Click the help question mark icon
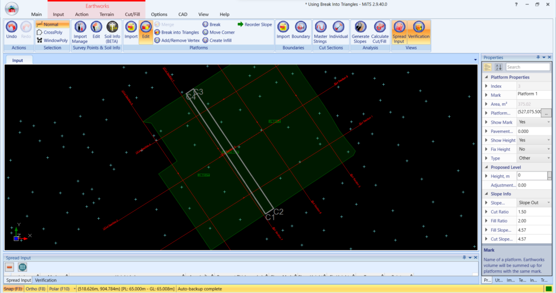 click(516, 4)
